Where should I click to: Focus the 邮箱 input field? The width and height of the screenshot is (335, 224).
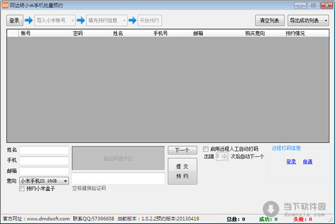pos(44,171)
